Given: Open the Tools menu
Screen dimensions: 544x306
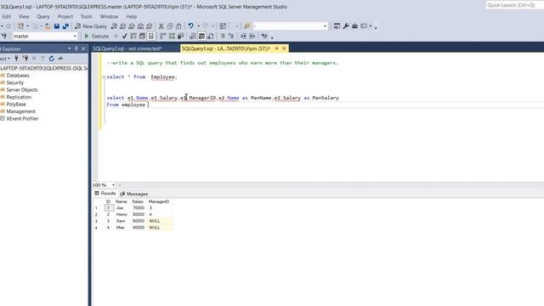Looking at the screenshot, I should pos(87,16).
